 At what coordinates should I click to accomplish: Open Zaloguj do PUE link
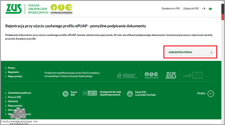191,8
